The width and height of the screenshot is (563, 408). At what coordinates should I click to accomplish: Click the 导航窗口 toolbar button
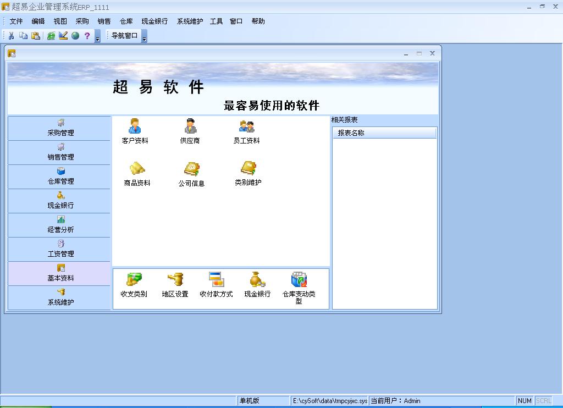(125, 36)
